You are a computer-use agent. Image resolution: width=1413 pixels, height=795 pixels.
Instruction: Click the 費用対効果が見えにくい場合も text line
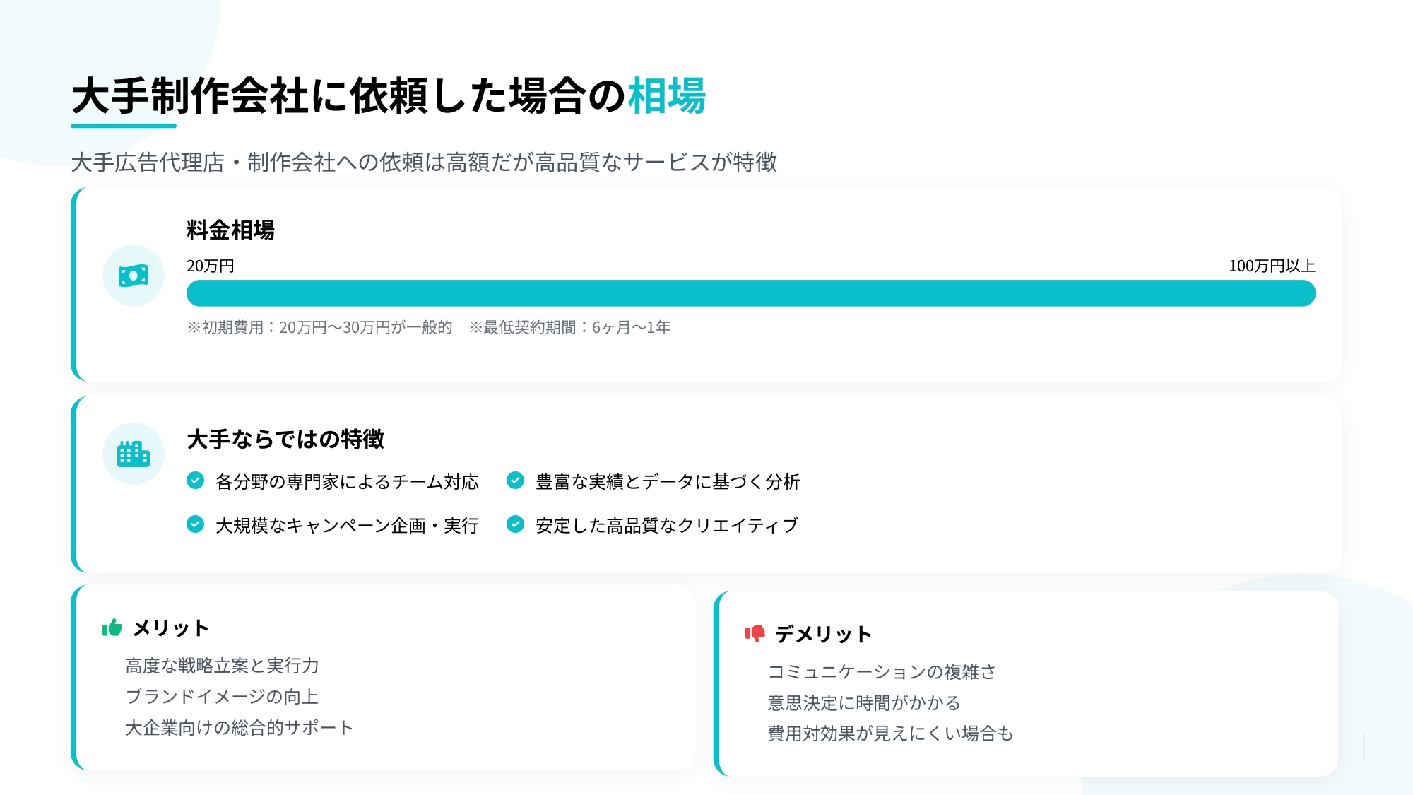click(890, 734)
